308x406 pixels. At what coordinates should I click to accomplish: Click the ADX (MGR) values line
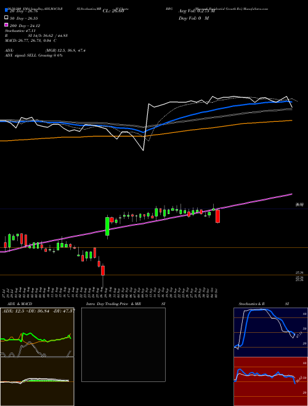pyautogui.click(x=45, y=50)
